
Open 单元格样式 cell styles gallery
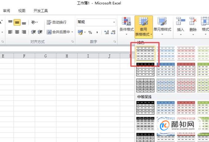(x=162, y=27)
